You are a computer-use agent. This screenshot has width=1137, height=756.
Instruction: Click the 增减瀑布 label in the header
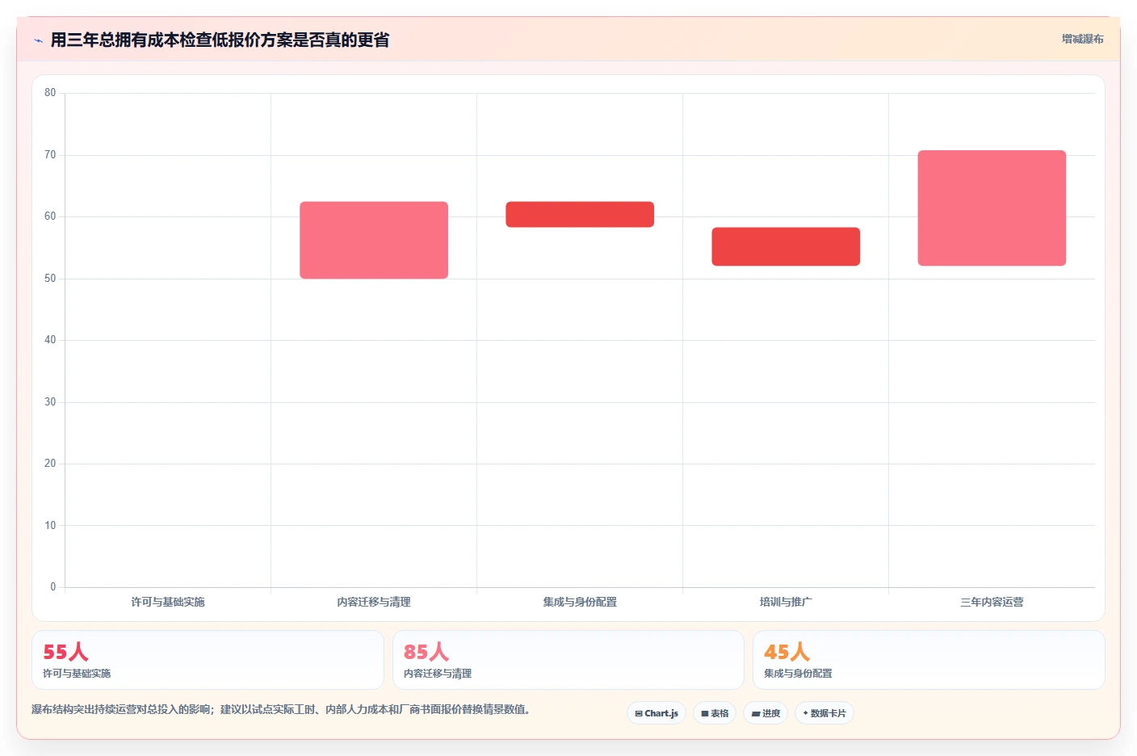(x=1082, y=39)
